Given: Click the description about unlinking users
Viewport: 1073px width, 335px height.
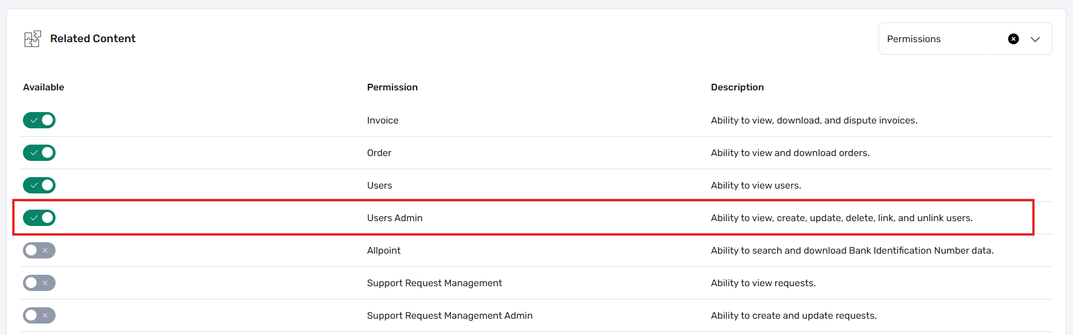Looking at the screenshot, I should tap(842, 218).
